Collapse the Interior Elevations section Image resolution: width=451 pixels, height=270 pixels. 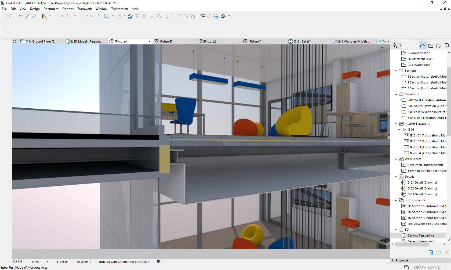(396, 124)
